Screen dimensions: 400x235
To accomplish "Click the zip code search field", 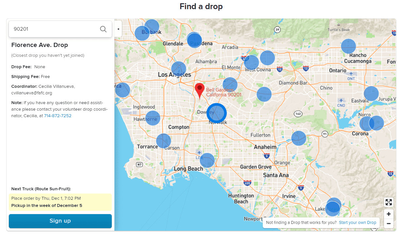I will tap(54, 29).
